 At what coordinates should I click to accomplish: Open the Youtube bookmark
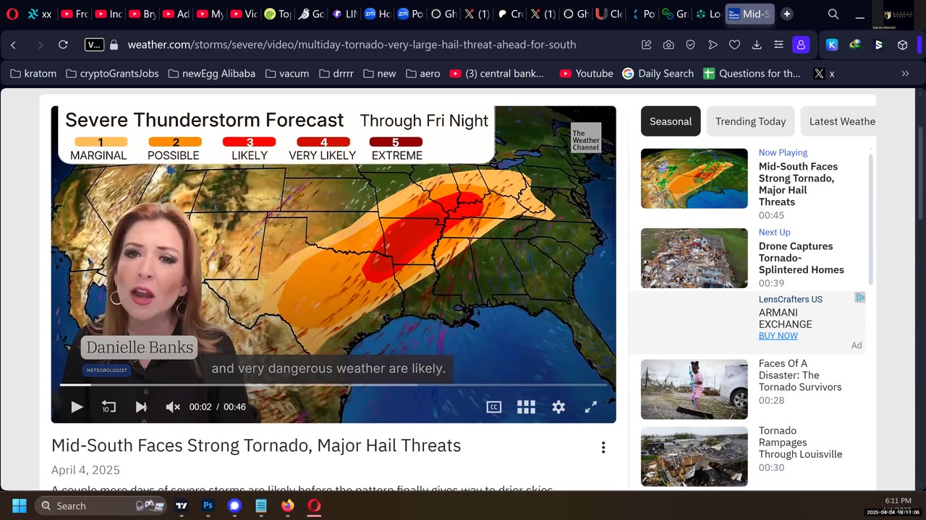tap(586, 74)
